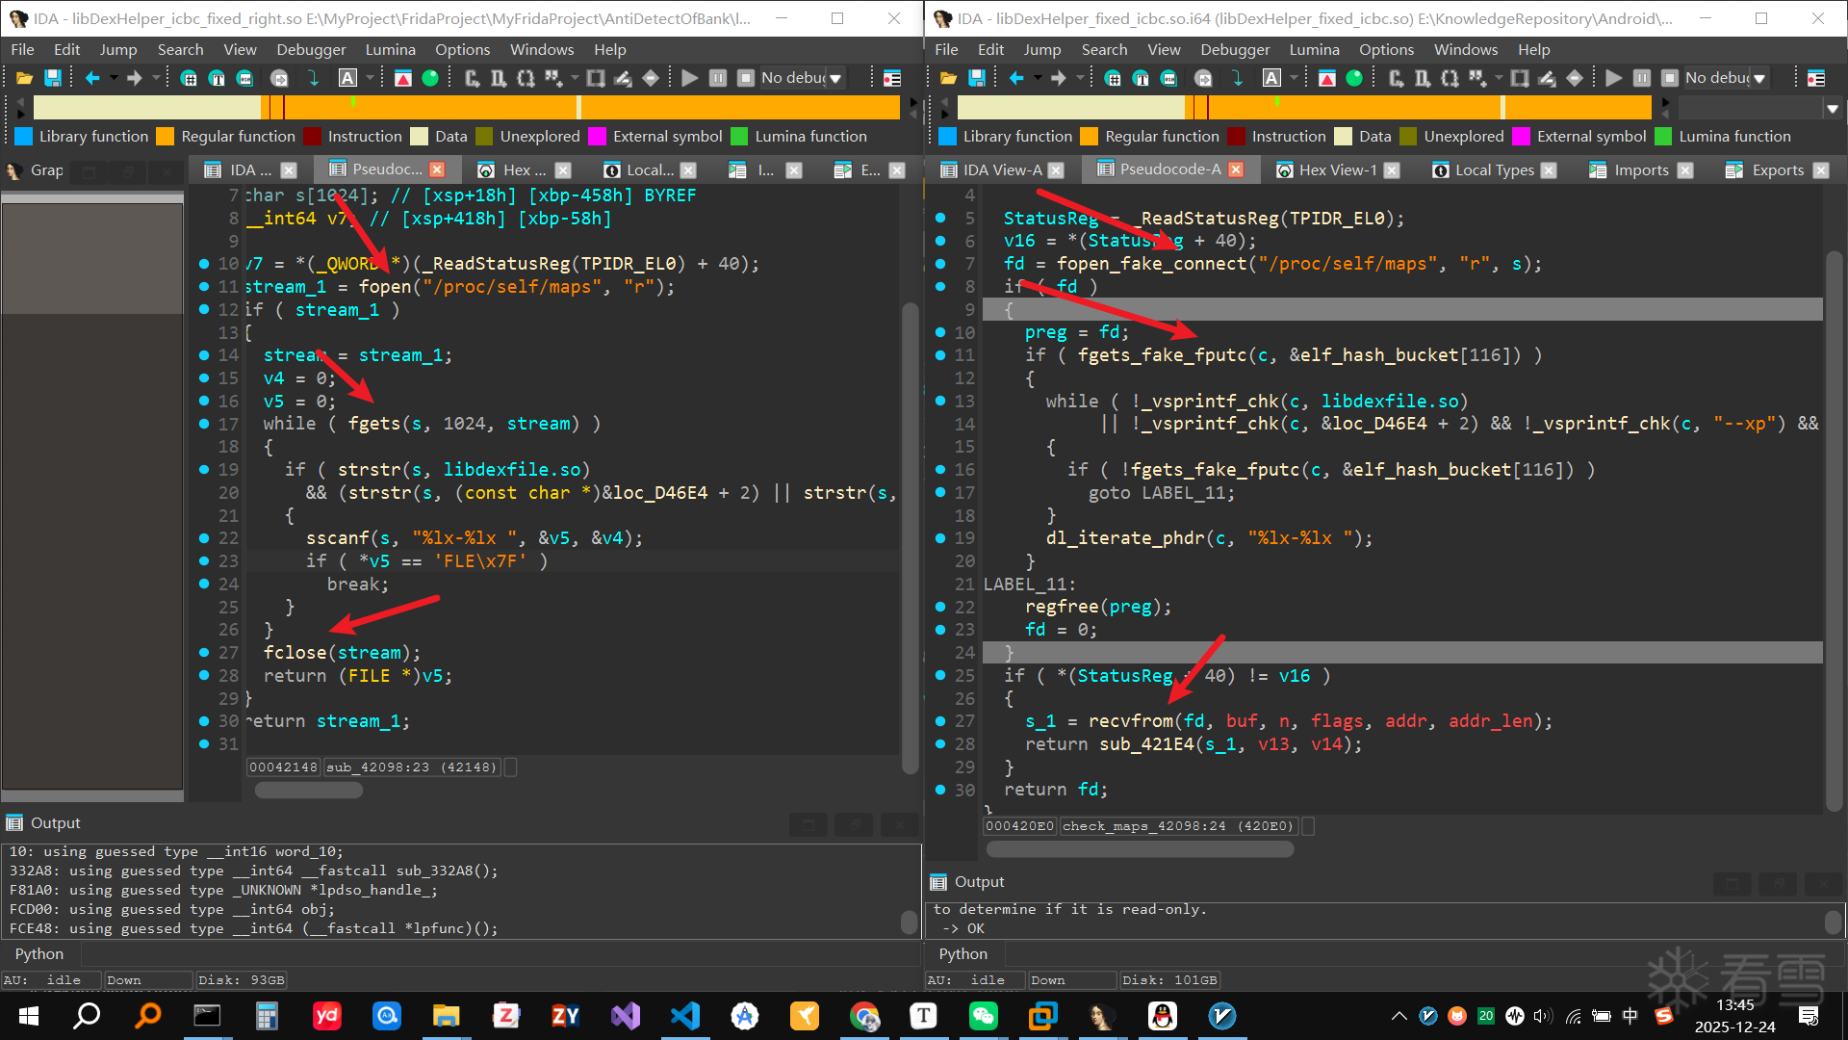Click the text search 'A' icon in left toolbar
Image resolution: width=1848 pixels, height=1040 pixels.
click(347, 78)
